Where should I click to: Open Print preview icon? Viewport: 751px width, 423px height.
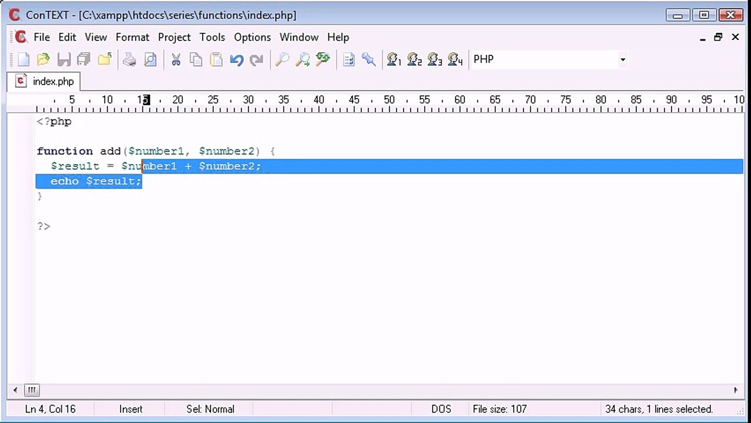(150, 59)
